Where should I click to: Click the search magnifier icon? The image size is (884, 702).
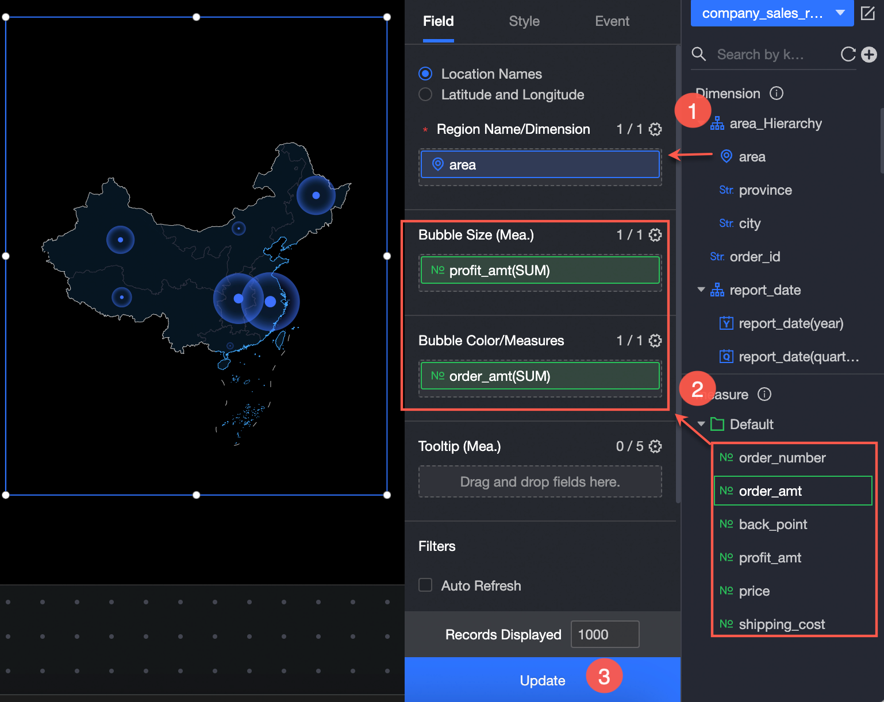tap(699, 54)
